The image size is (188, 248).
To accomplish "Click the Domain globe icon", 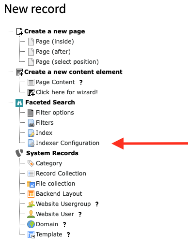I will pyautogui.click(x=31, y=224).
